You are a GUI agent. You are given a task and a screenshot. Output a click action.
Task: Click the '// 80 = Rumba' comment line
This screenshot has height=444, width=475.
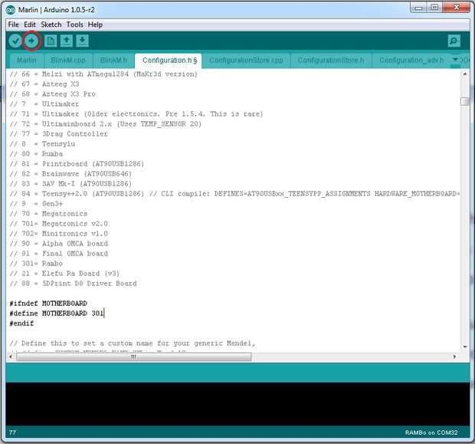[36, 153]
